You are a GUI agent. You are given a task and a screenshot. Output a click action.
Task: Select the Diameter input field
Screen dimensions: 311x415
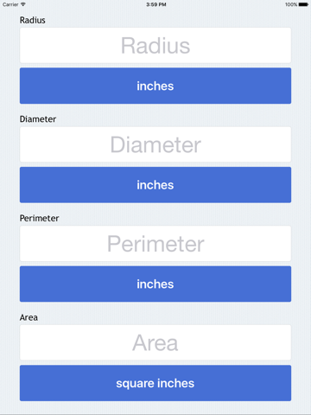point(155,144)
